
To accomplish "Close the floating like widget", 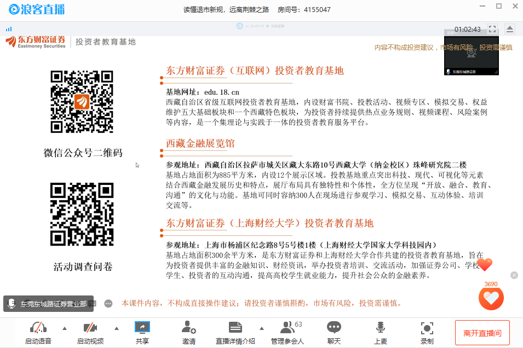I will point(514,275).
